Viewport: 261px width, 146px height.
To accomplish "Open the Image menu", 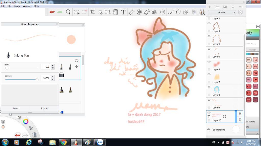I will (17, 6).
